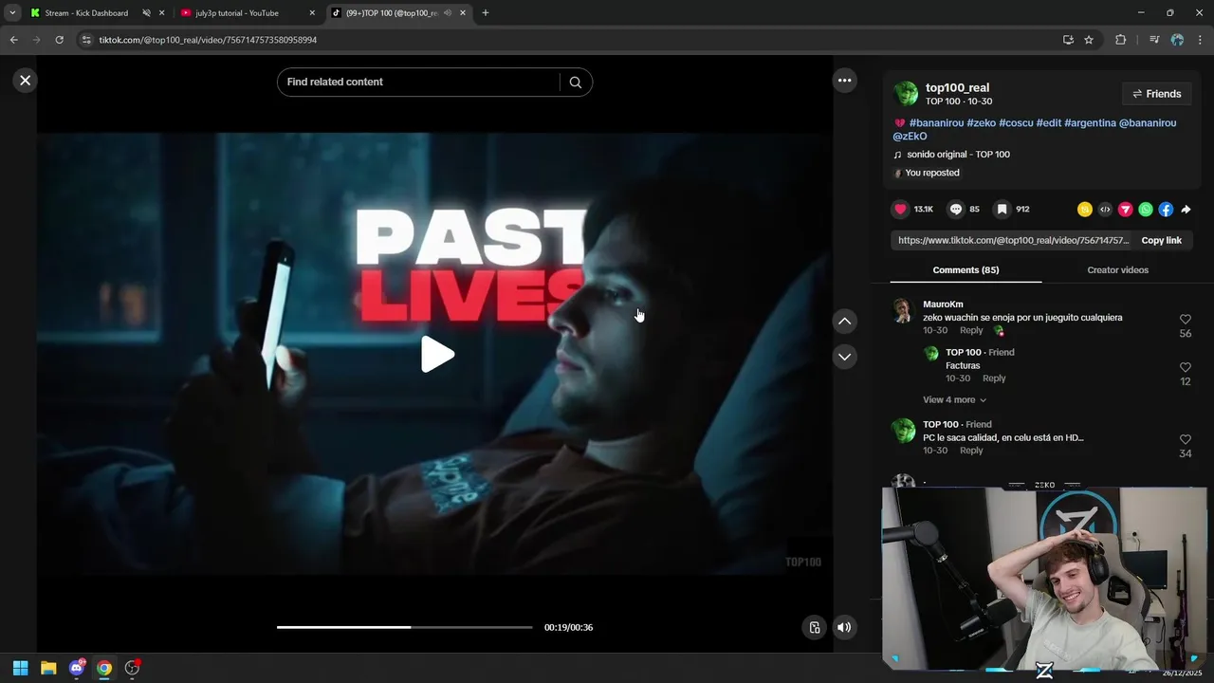This screenshot has width=1214, height=683.
Task: Like MauroKm's comment with heart icon
Action: (1185, 320)
